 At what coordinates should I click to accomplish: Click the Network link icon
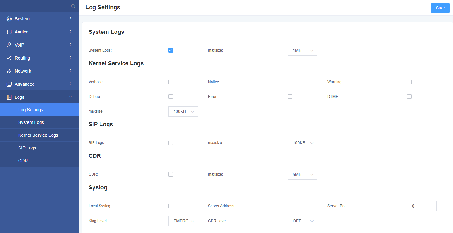pyautogui.click(x=9, y=71)
